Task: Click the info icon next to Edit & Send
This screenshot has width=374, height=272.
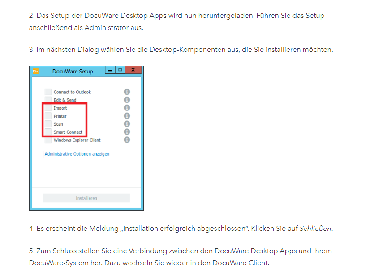Action: (x=127, y=100)
